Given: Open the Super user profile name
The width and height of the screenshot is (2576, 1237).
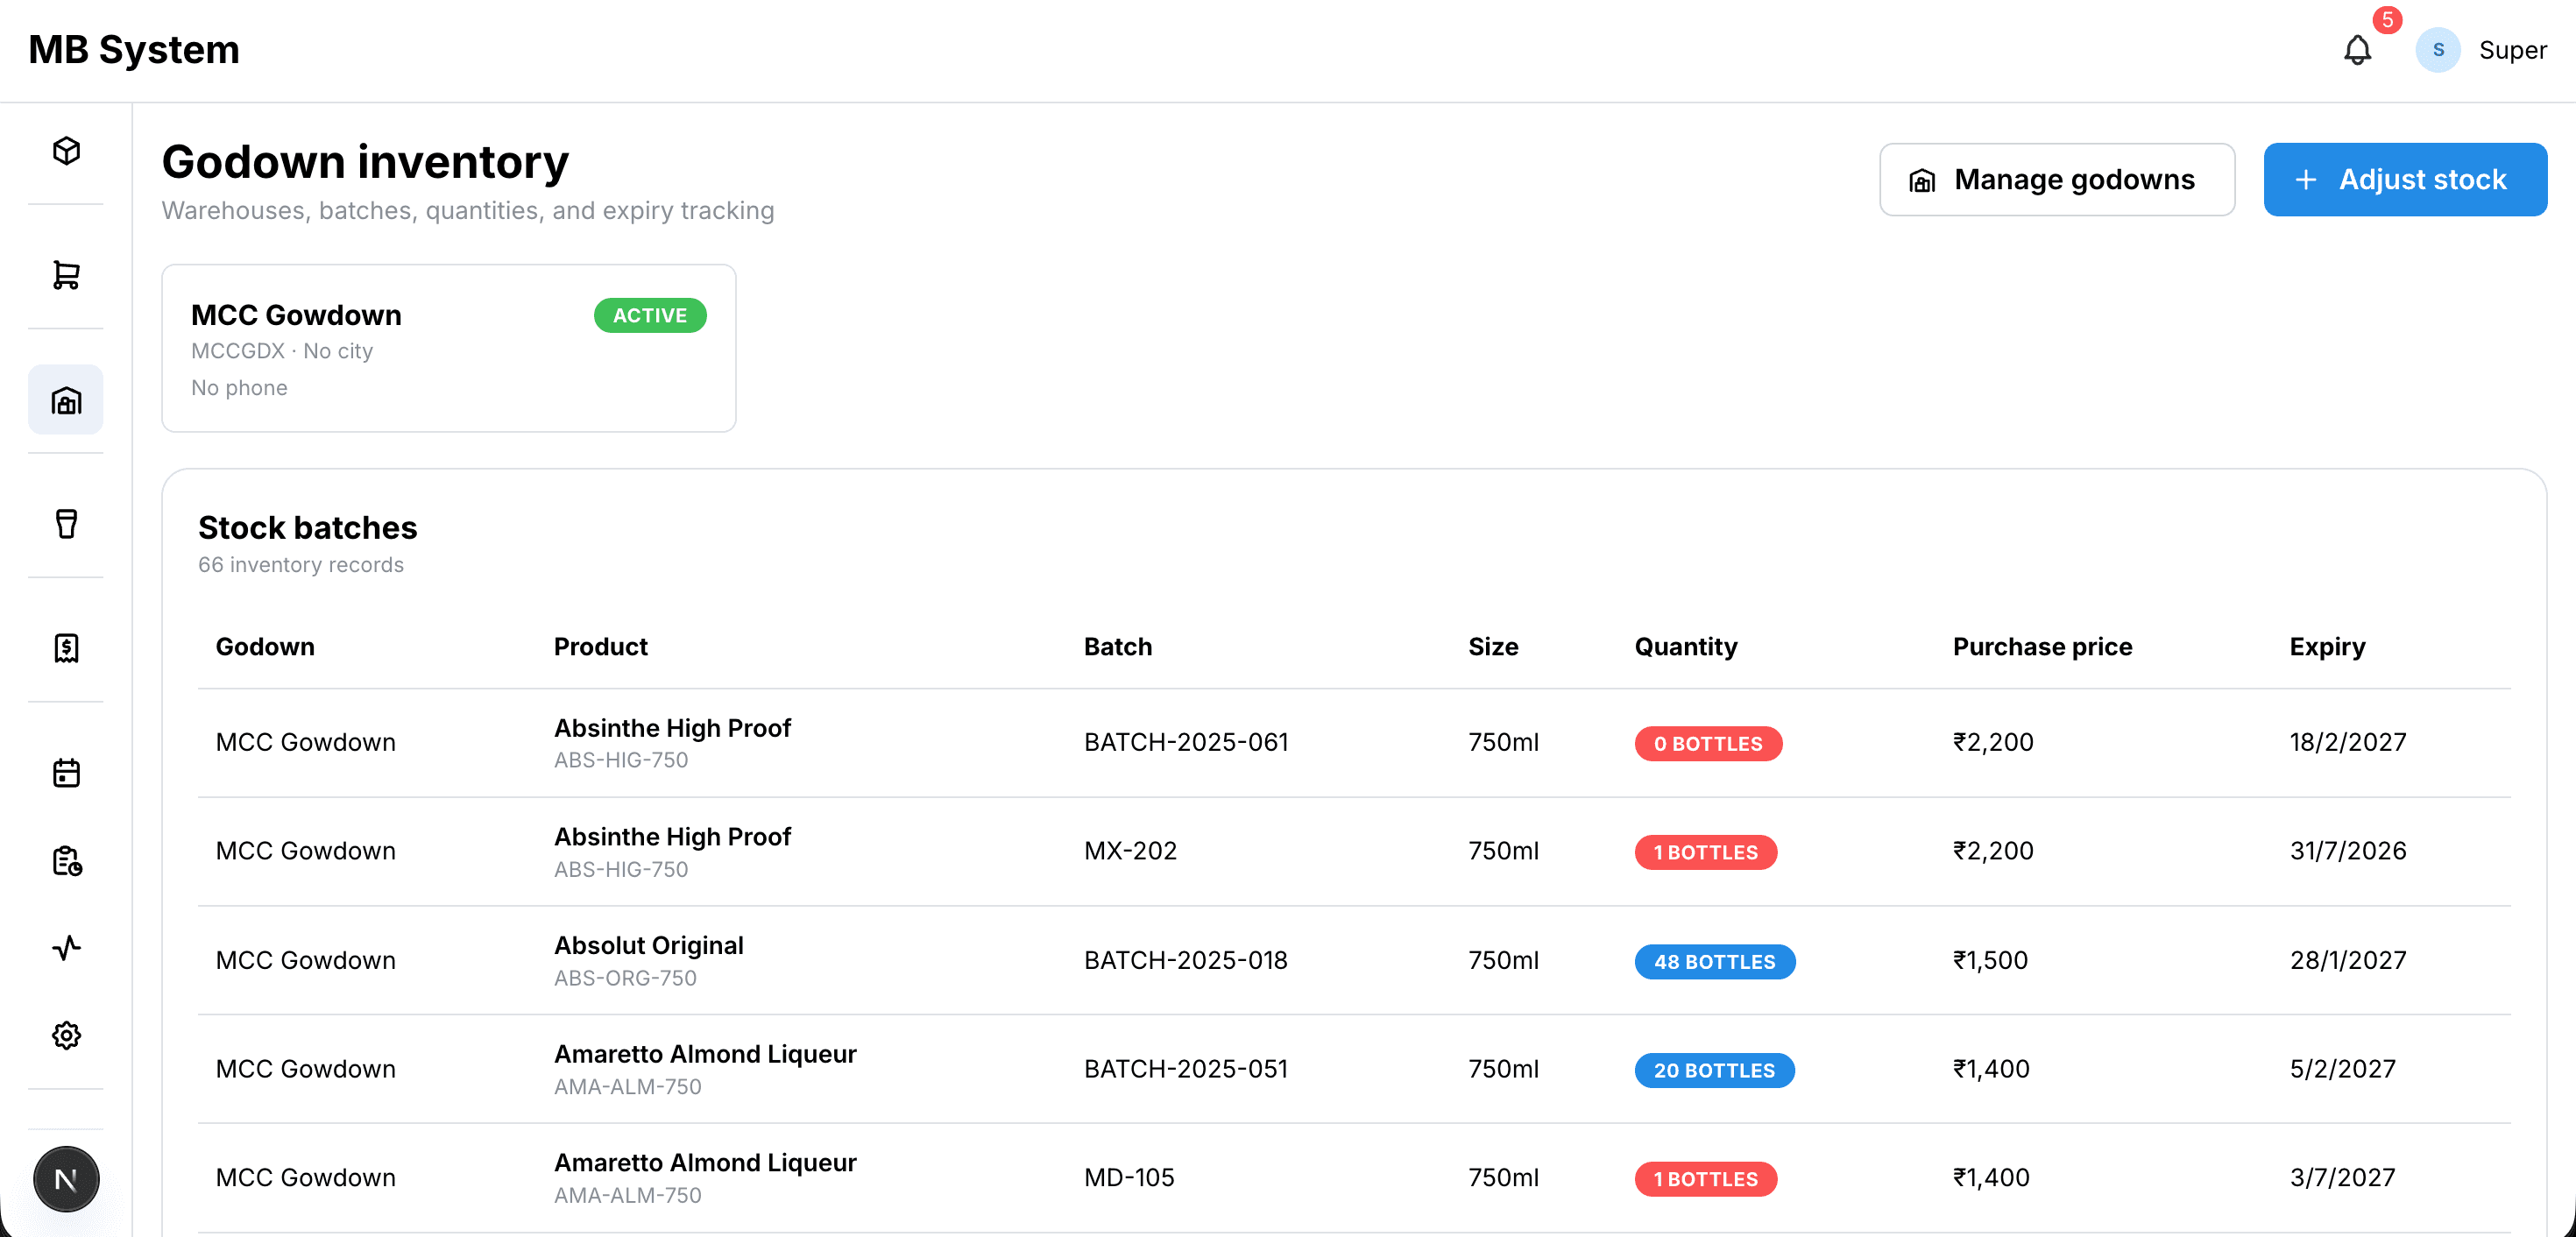Looking at the screenshot, I should (x=2512, y=50).
